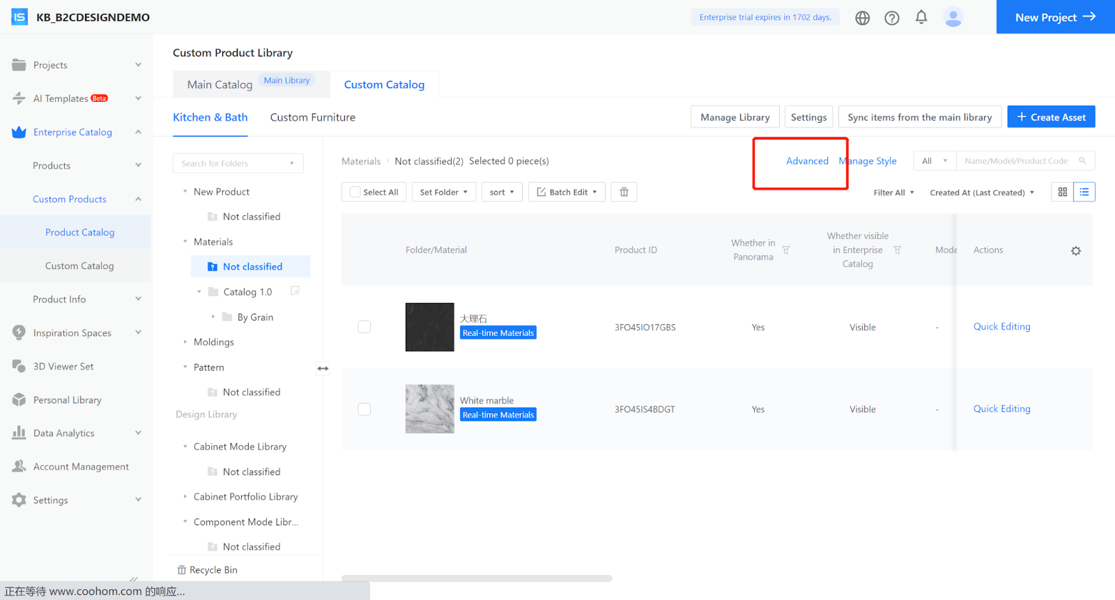1115x600 pixels.
Task: Click the Create Asset button
Action: 1050,117
